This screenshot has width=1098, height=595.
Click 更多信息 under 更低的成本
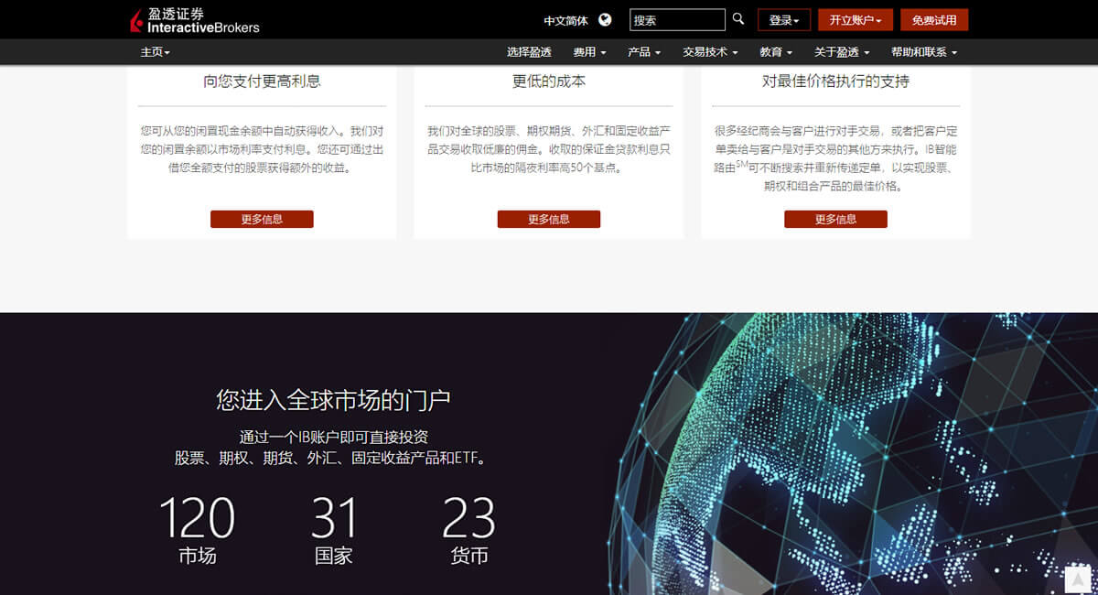[x=549, y=219]
